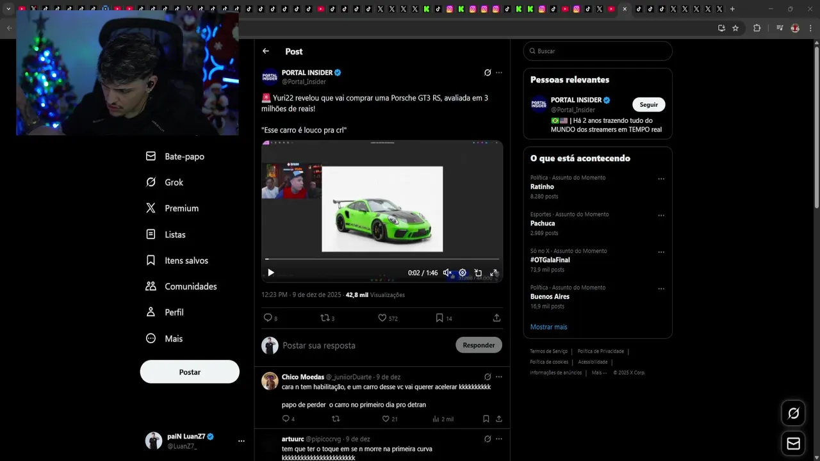Enter fullscreen video mode
The width and height of the screenshot is (820, 461).
[x=494, y=273]
